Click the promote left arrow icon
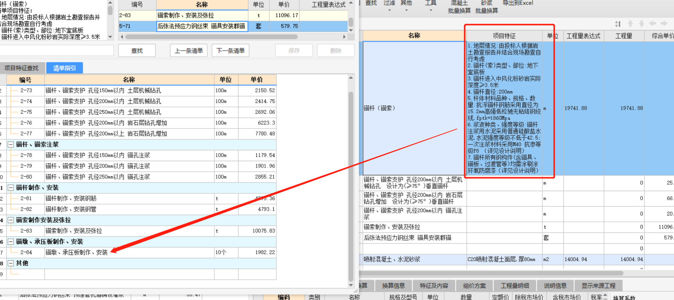674x300 pixels. coord(653,24)
